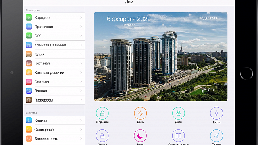This screenshot has height=145, width=258.
Task: Tap the Климат thermometer icon
Action: pos(29,120)
